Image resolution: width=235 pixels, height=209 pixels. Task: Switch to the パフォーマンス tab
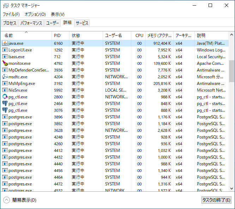point(31,23)
